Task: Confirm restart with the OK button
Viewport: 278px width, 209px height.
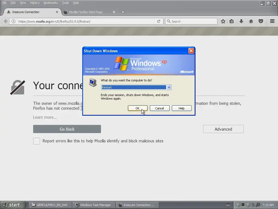Action: click(138, 108)
